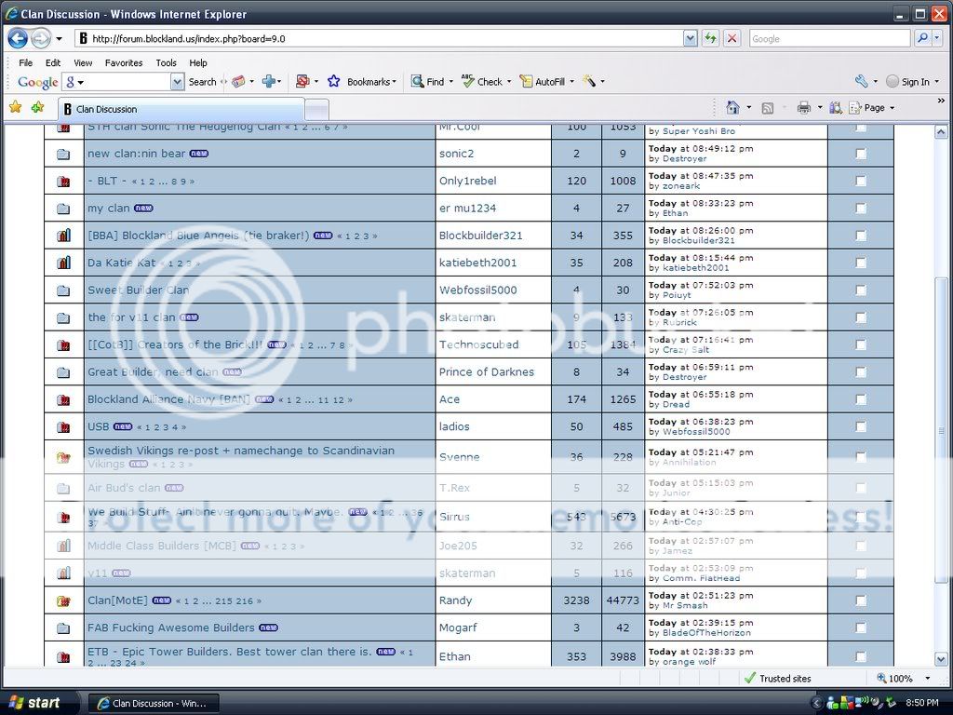Check the box for new clan:nin bear topic
Image resolution: width=953 pixels, height=715 pixels.
860,154
